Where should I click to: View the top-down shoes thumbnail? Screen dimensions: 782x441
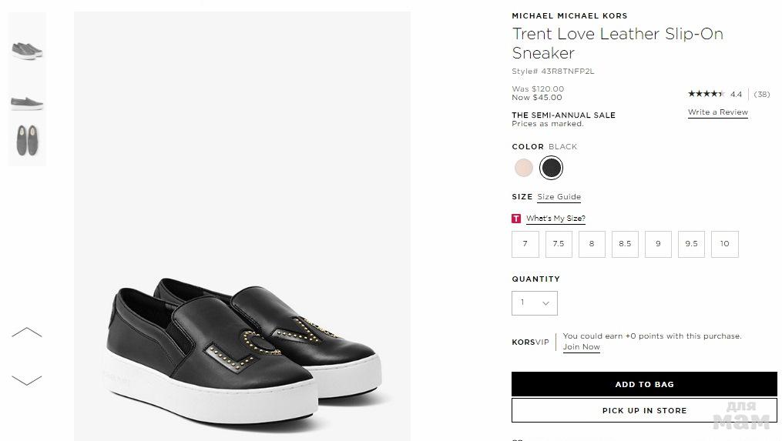pyautogui.click(x=27, y=141)
